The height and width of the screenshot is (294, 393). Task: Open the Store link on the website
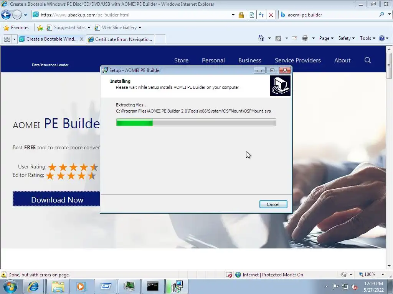(181, 60)
